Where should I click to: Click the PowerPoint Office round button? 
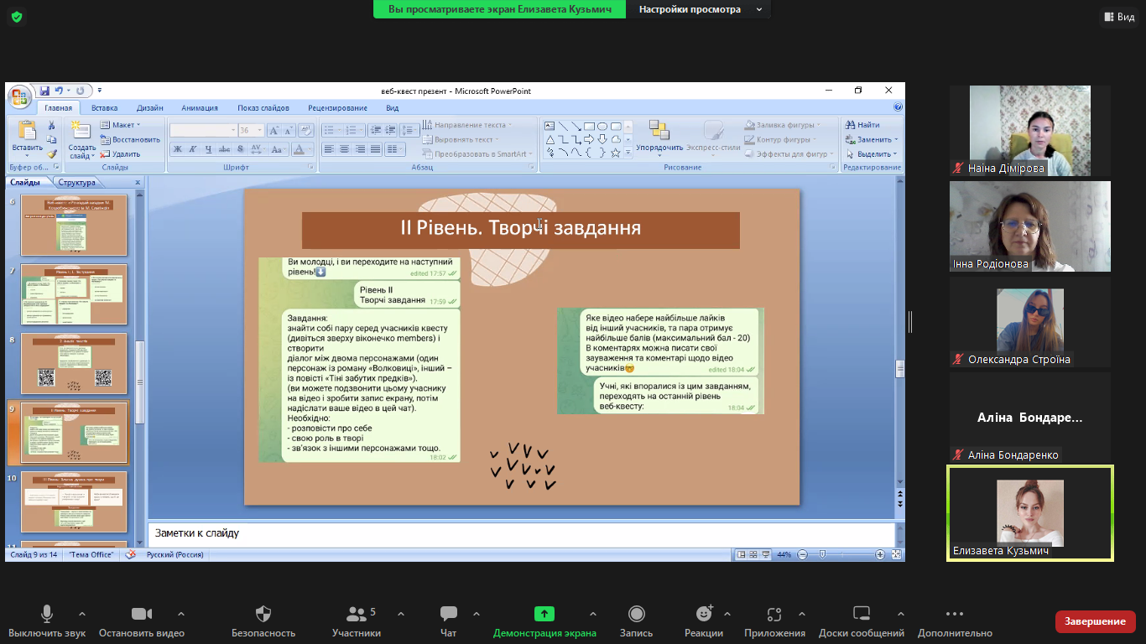(20, 96)
